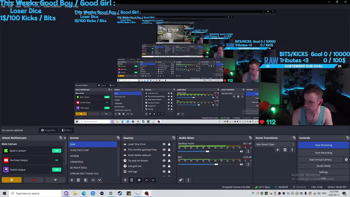
Task: Hide the Loser Dice Price source
Action: (164, 144)
